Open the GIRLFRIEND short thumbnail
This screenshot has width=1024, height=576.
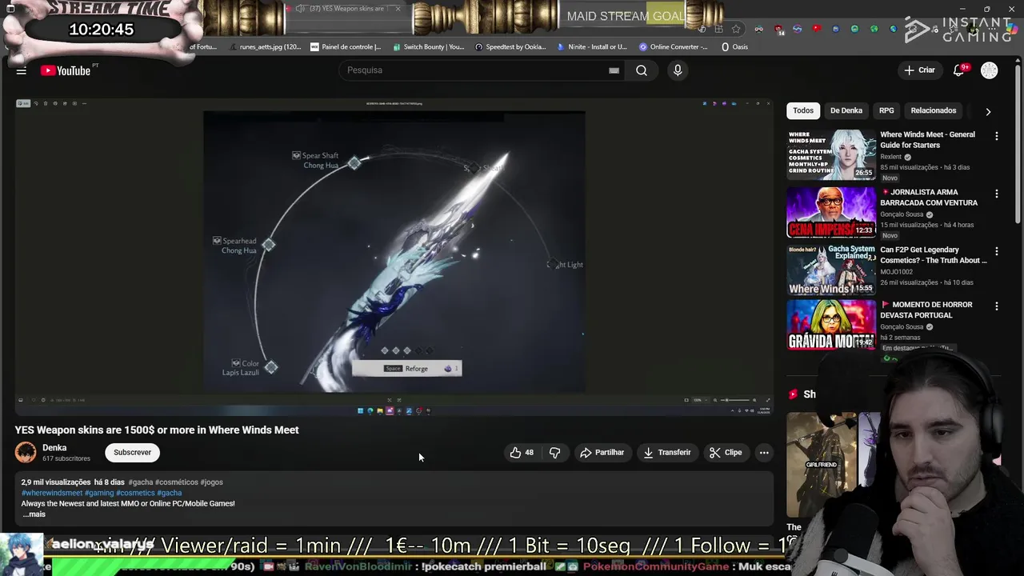822,464
